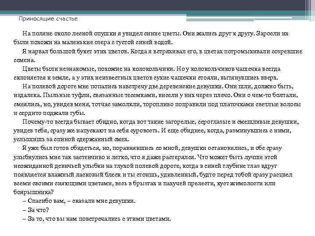This screenshot has height=236, width=315.
Task: Click the line "и сердито поджали губы."
Action: 49,113
